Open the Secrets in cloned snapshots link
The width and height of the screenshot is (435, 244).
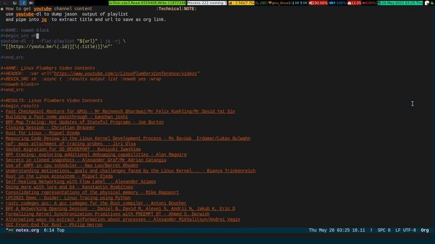pos(86,160)
